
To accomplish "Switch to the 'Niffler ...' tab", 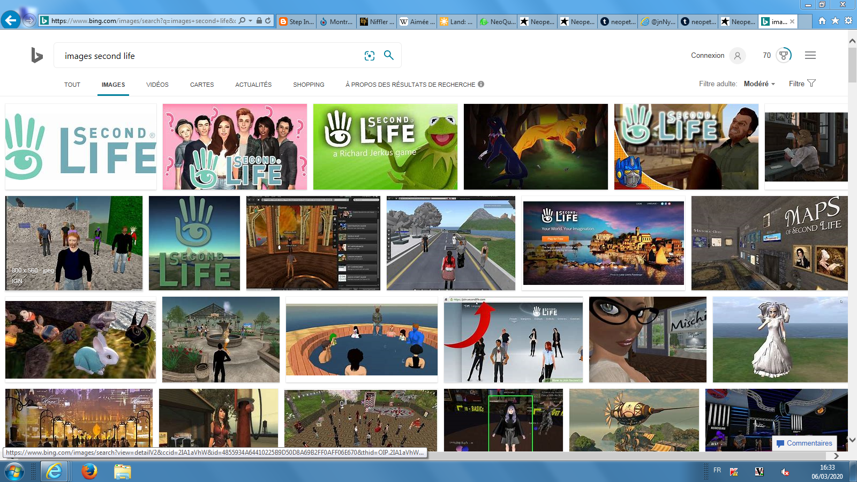I will coord(377,21).
